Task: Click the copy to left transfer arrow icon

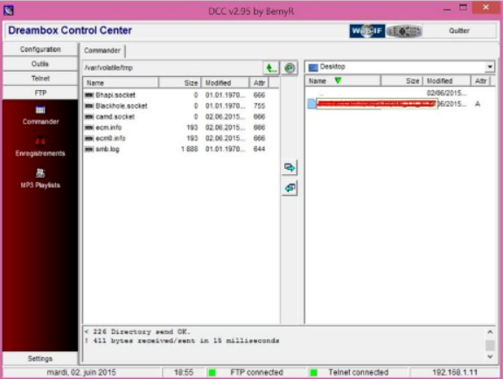Action: [290, 187]
